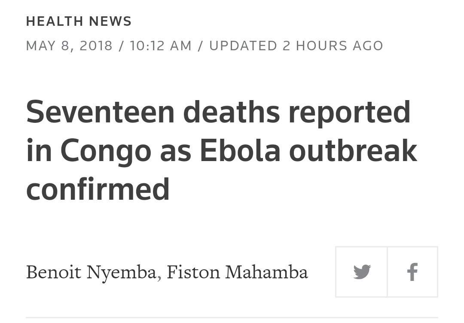Click the publication date MAY 8, 2018
The width and height of the screenshot is (464, 323).
coord(69,46)
